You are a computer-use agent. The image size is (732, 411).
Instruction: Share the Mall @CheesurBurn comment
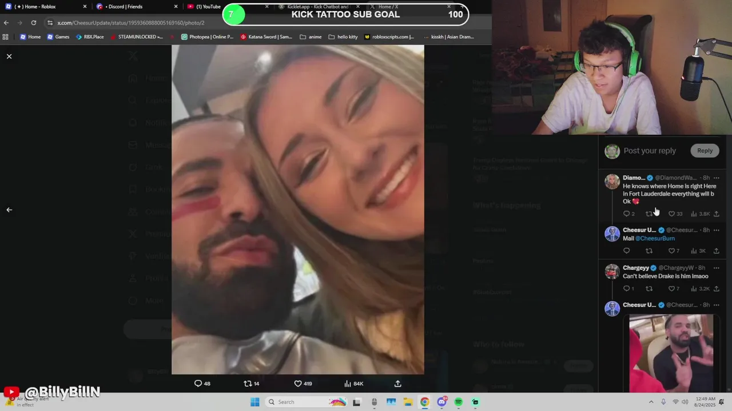(x=717, y=251)
